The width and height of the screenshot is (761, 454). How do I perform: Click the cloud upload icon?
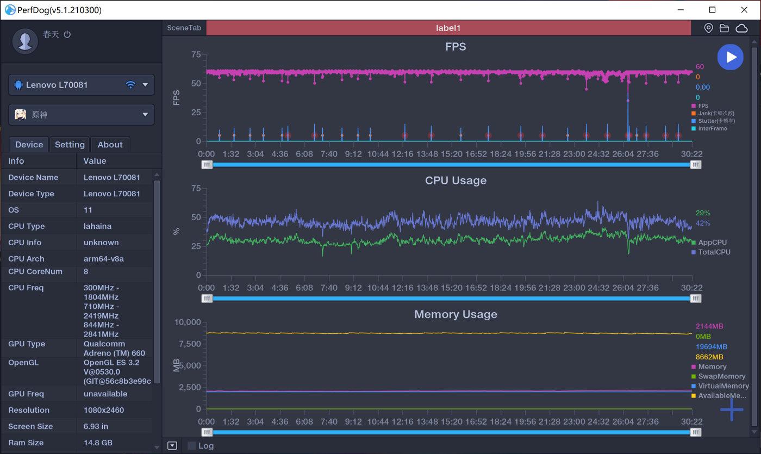tap(741, 28)
